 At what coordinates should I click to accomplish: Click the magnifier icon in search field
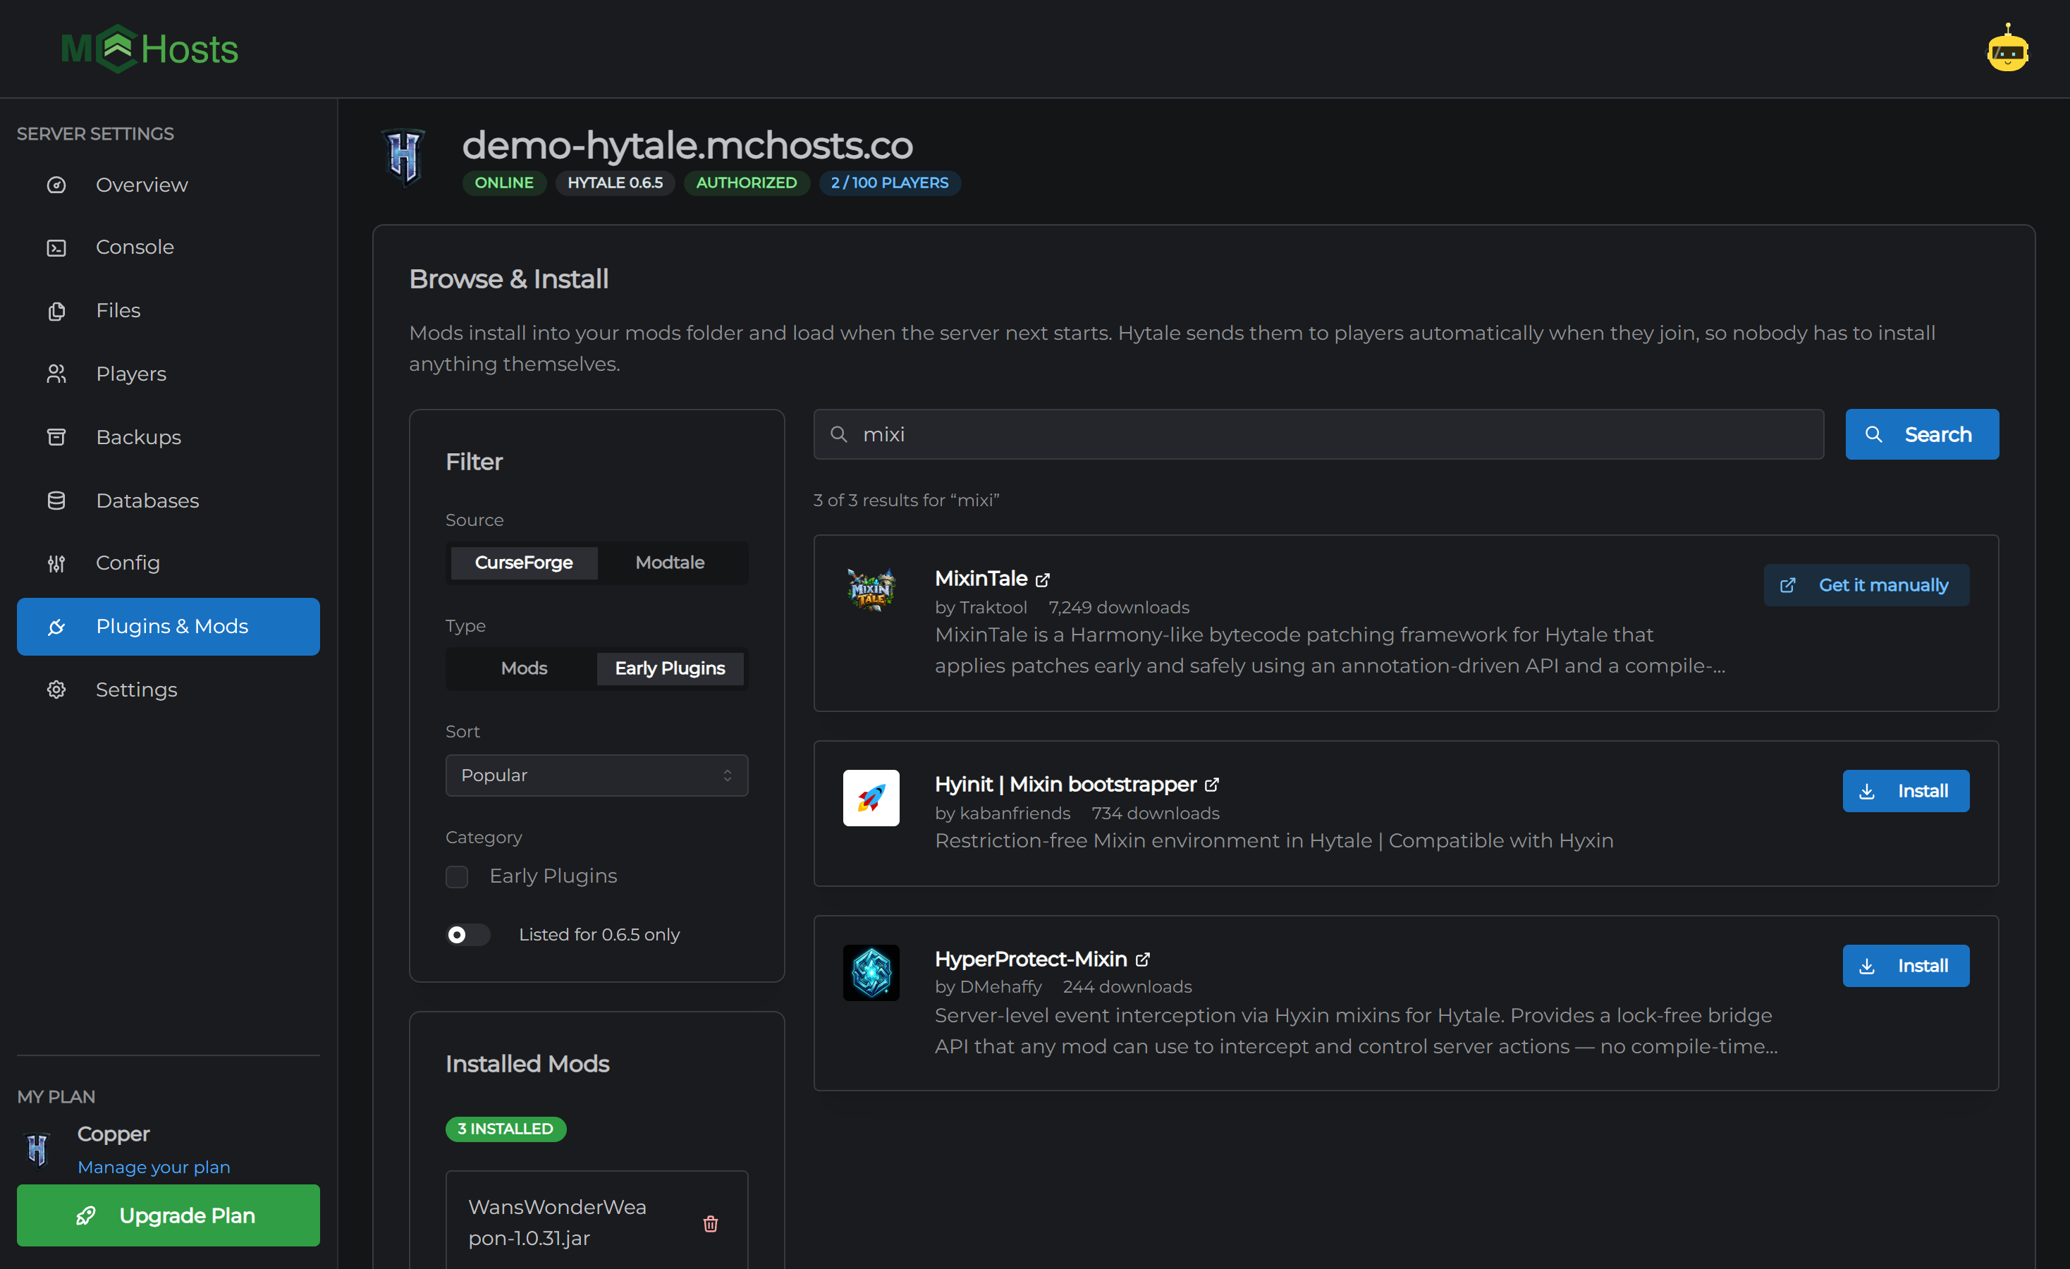click(838, 434)
